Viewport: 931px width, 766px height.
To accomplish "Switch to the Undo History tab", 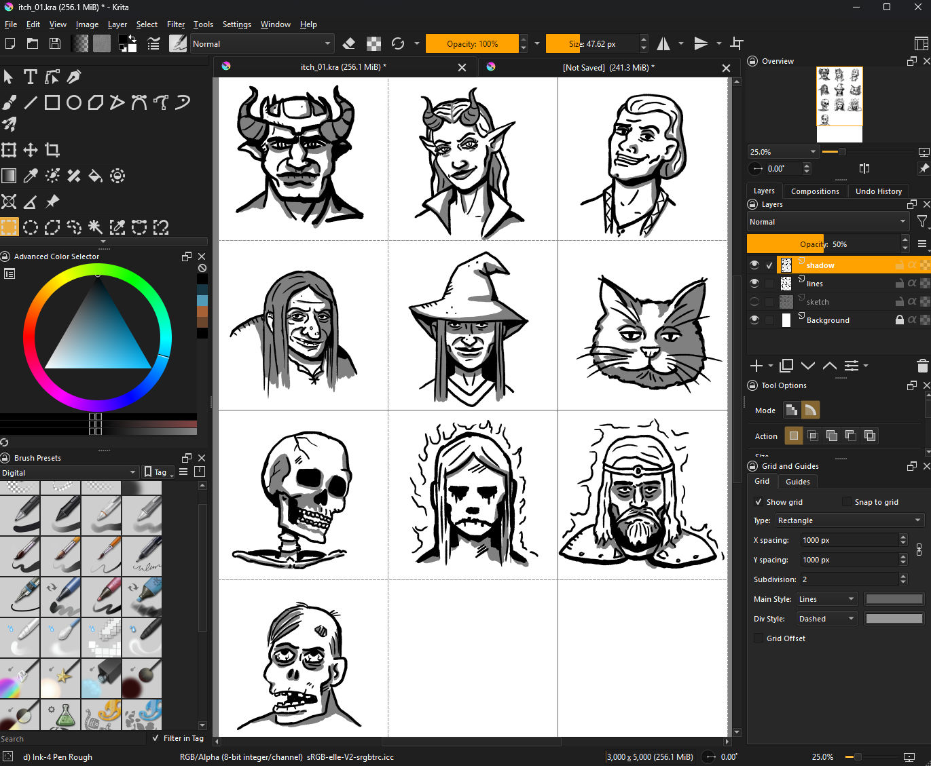I will point(878,191).
